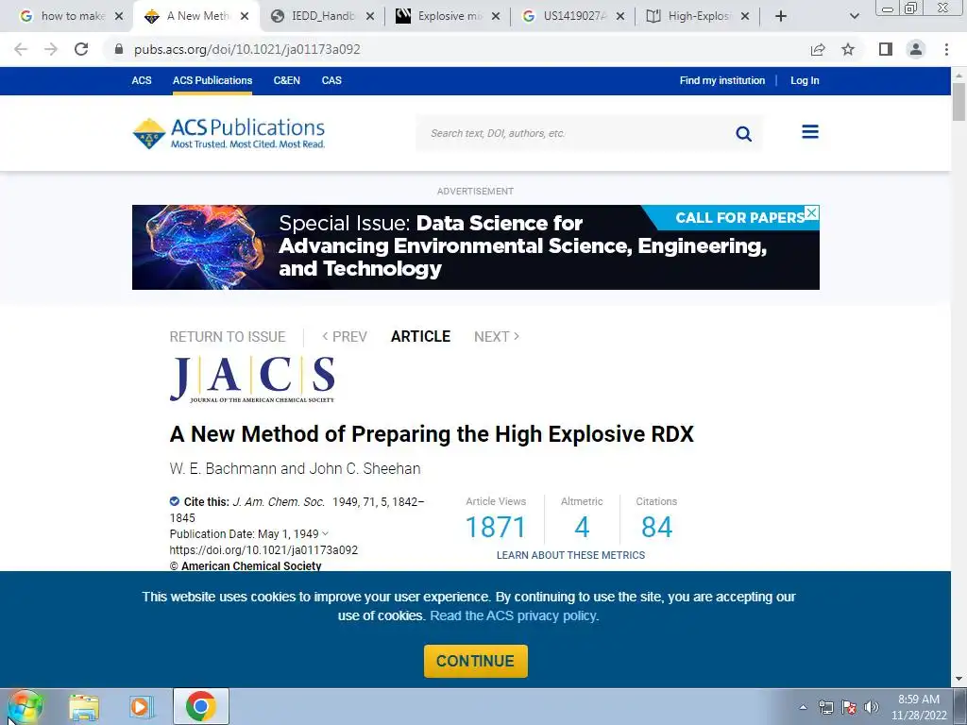Close the advertisement with the X icon
Viewport: 967px width, 725px height.
[x=812, y=212]
